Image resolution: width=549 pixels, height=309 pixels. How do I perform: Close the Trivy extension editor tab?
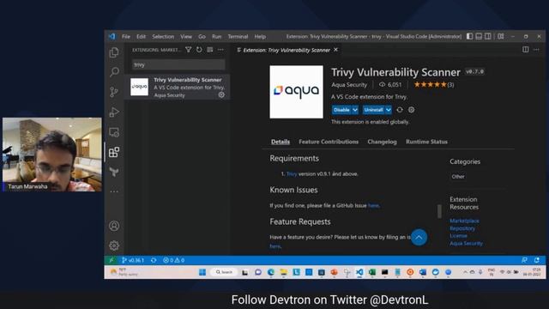point(335,50)
